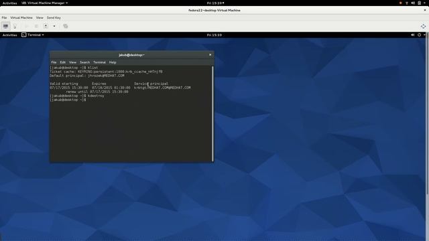Close the fedora22-desktop Virtual Machine window
Viewport: 429px width, 241px height.
pyautogui.click(x=425, y=10)
